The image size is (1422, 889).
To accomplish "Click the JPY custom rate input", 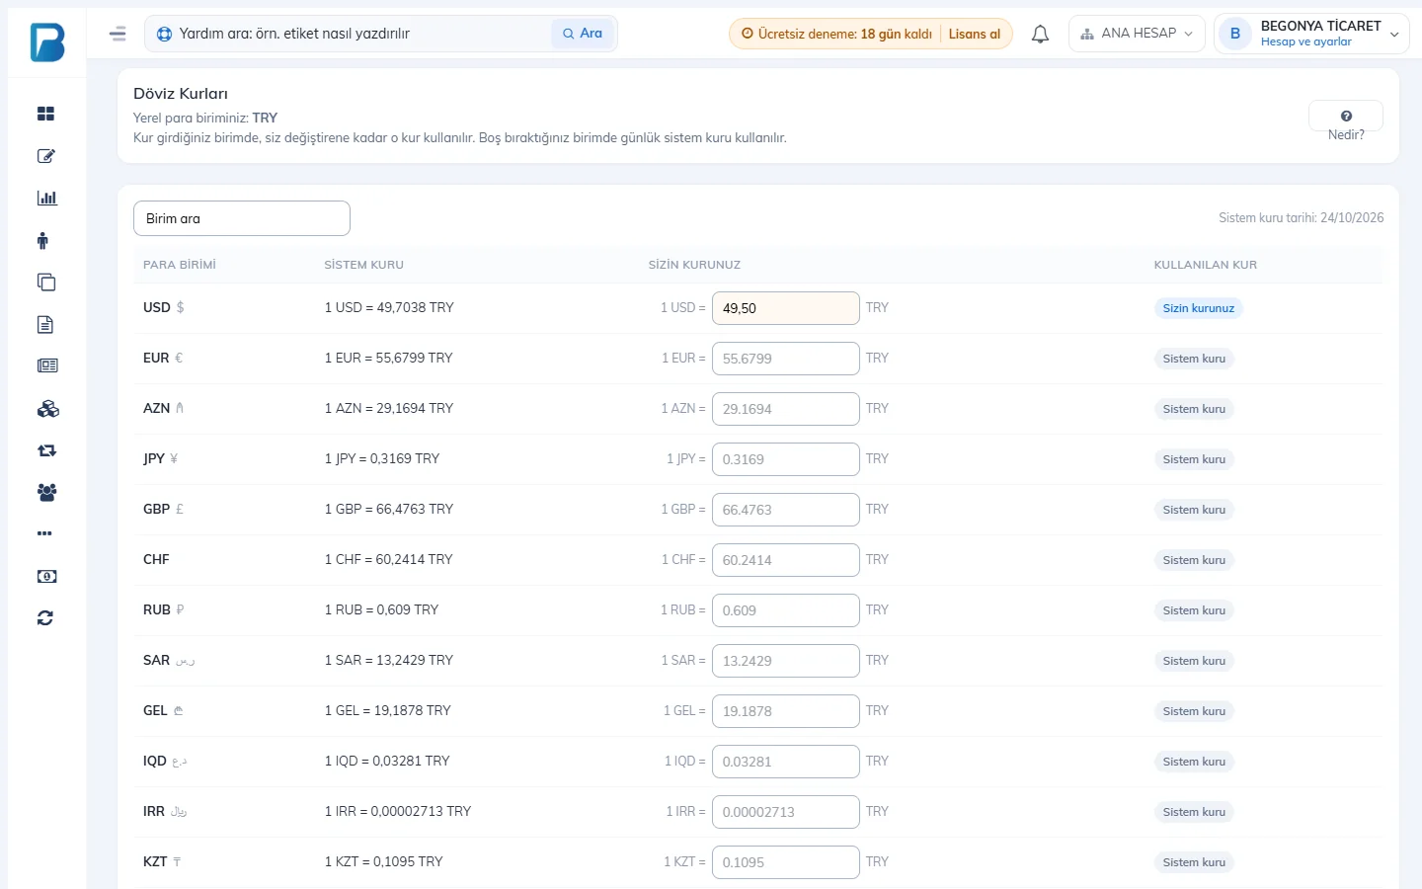I will pos(786,459).
